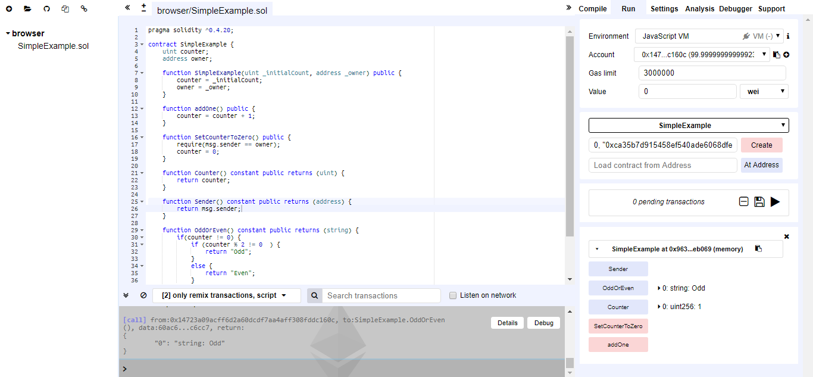Image resolution: width=813 pixels, height=377 pixels.
Task: Copy all files to another instance icon
Action: click(x=65, y=9)
